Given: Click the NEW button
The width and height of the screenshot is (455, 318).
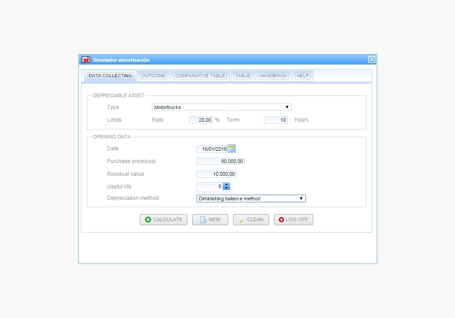Looking at the screenshot, I should coord(210,219).
